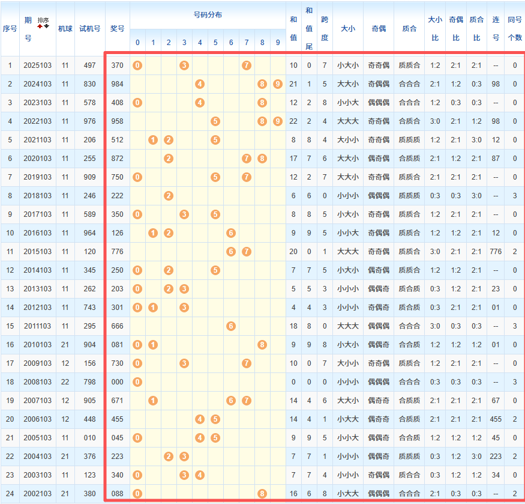Select ball 7 in row 2025103

(x=246, y=65)
